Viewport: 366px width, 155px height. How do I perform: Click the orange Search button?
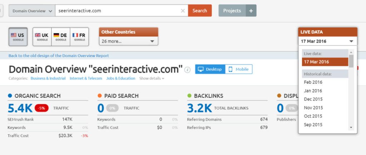[x=199, y=11]
